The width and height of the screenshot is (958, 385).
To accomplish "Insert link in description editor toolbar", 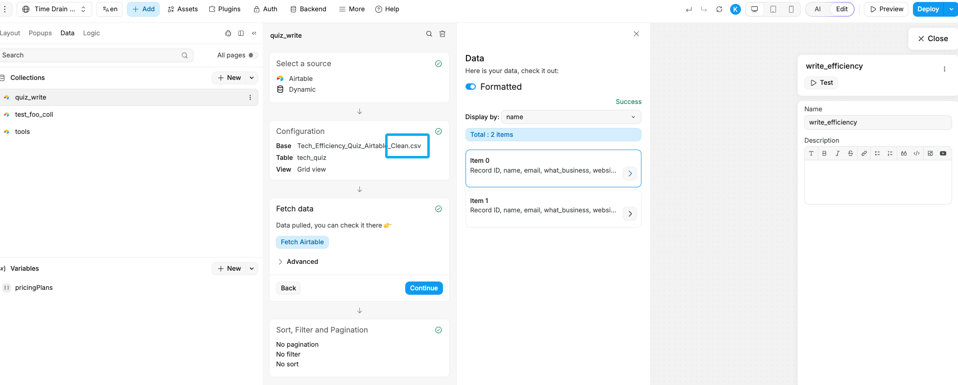I will click(864, 154).
